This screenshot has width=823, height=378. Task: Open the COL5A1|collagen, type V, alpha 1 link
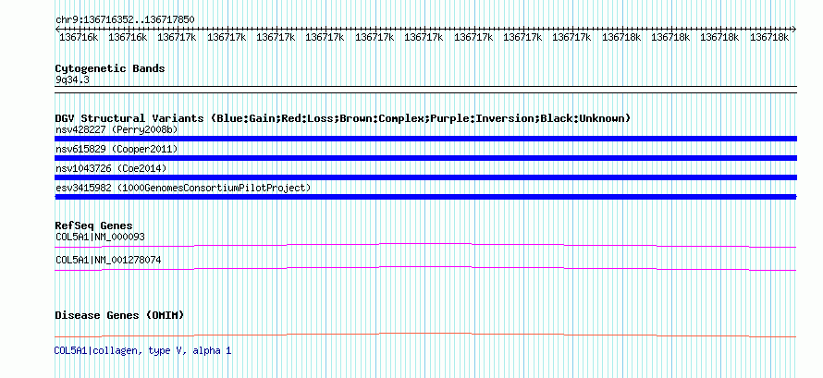(142, 351)
